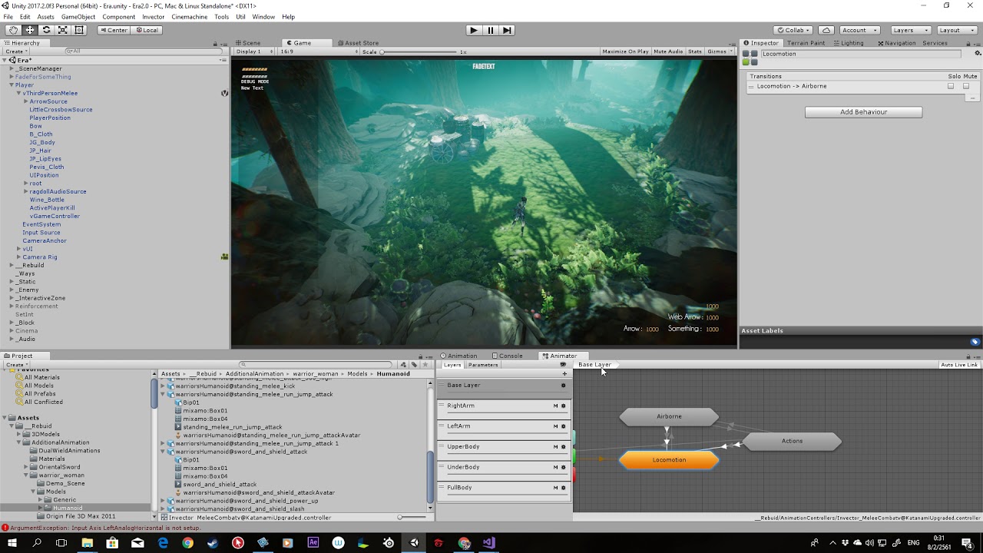Viewport: 983px width, 553px height.
Task: Start Play mode with the play button
Action: pos(474,30)
